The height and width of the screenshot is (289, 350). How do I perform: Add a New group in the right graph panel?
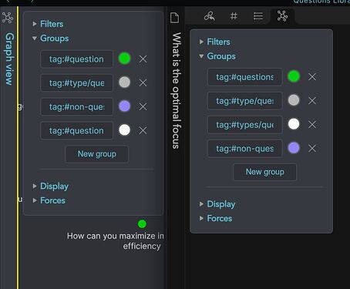point(264,172)
